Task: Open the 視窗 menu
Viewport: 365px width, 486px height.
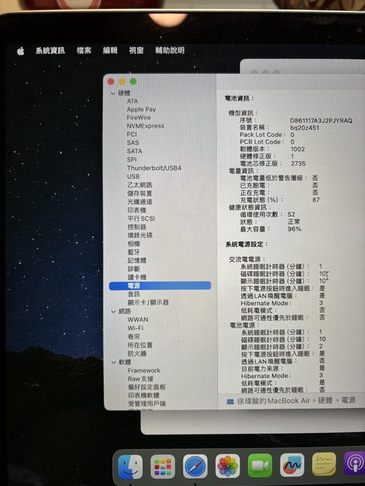Action: pos(137,50)
